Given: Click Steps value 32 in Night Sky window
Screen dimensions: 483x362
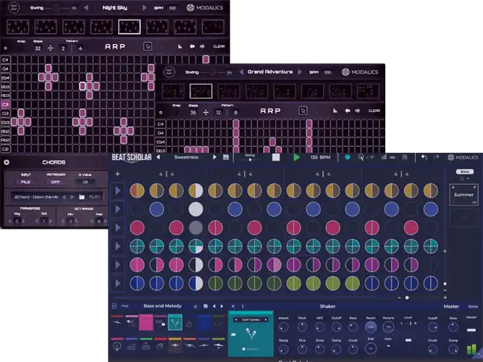Looking at the screenshot, I should [x=38, y=48].
